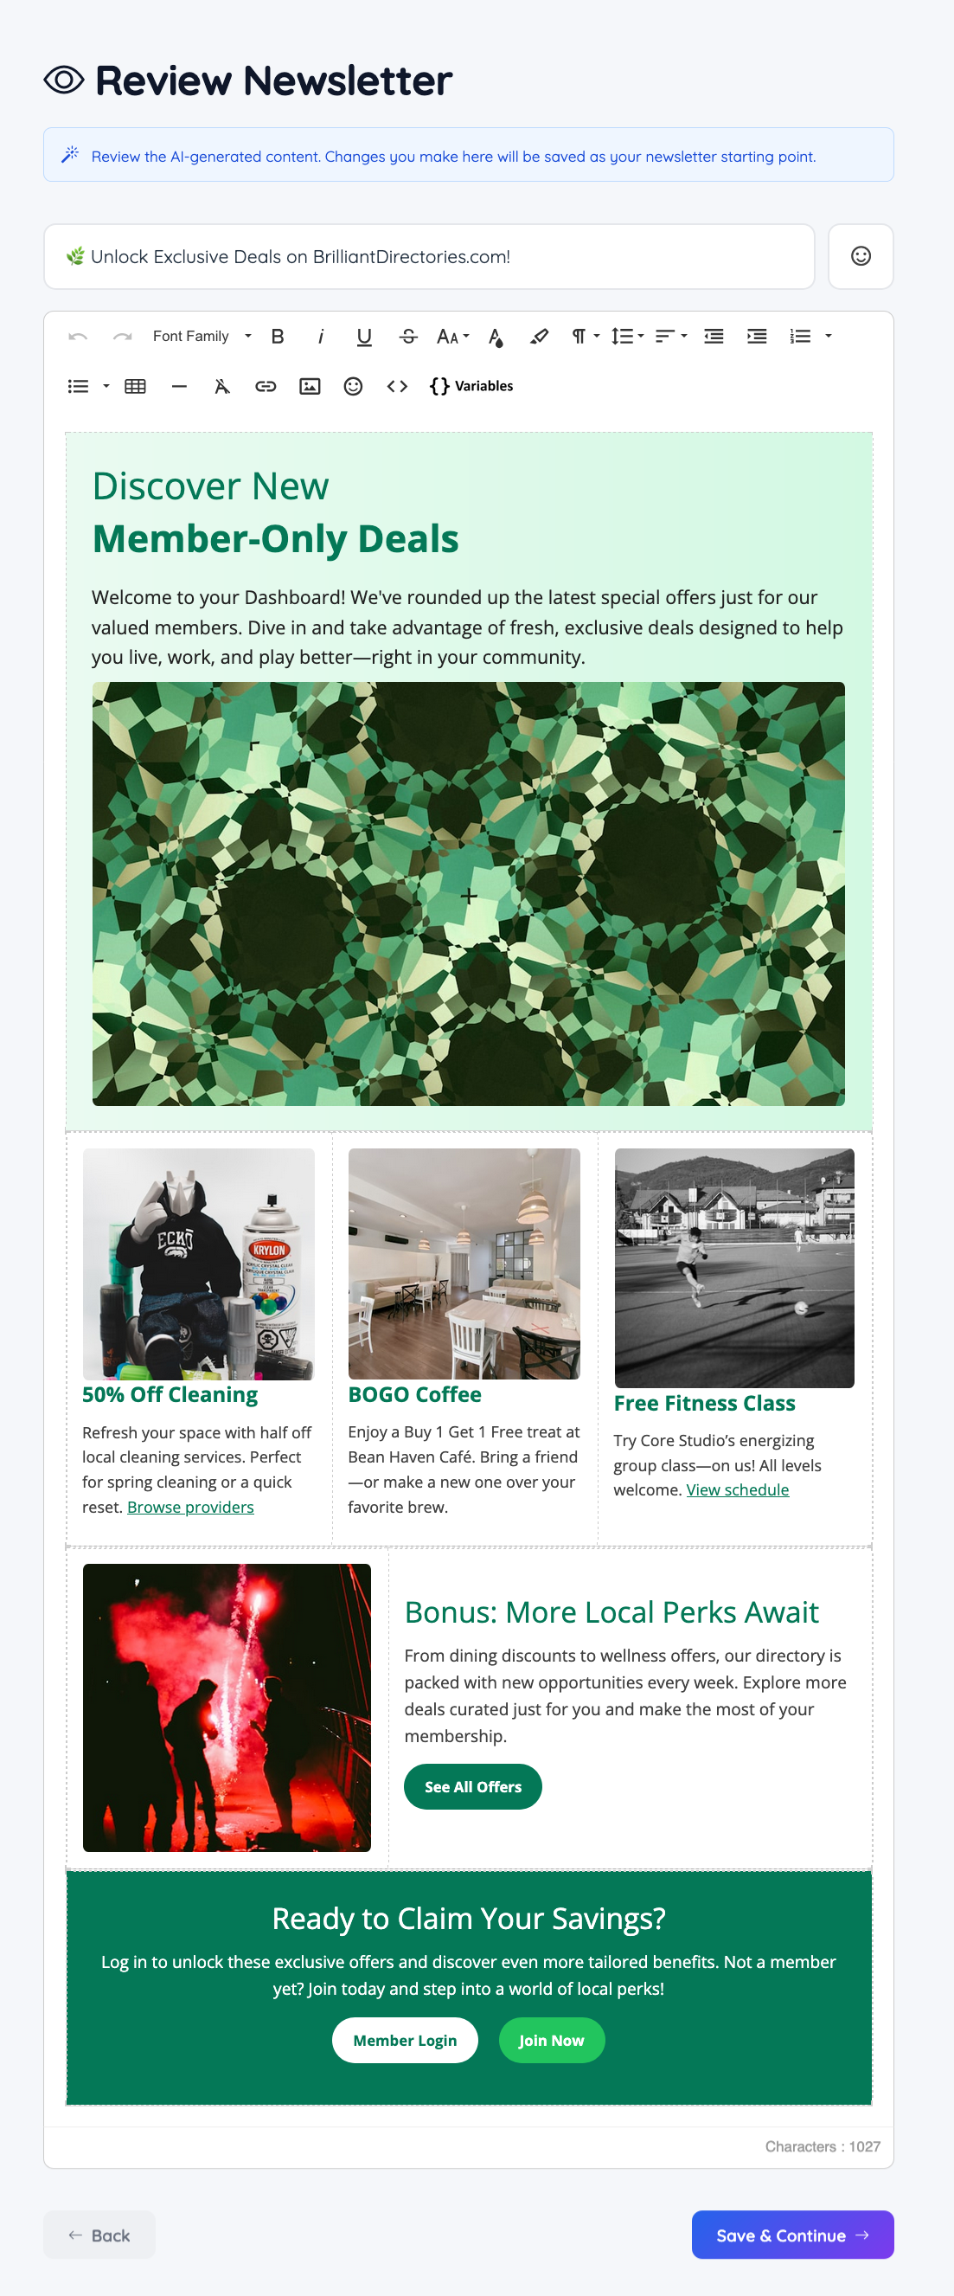954x2296 pixels.
Task: Toggle bold formatting in the editor toolbar
Action: tap(277, 336)
